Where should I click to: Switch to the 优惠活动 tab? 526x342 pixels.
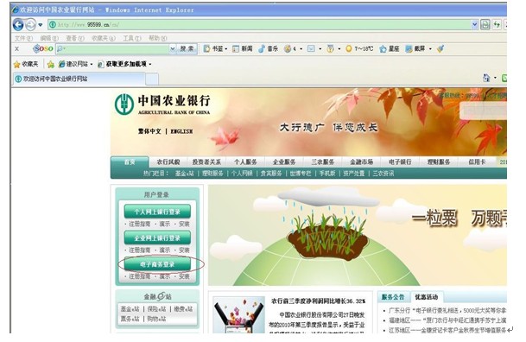coord(427,297)
